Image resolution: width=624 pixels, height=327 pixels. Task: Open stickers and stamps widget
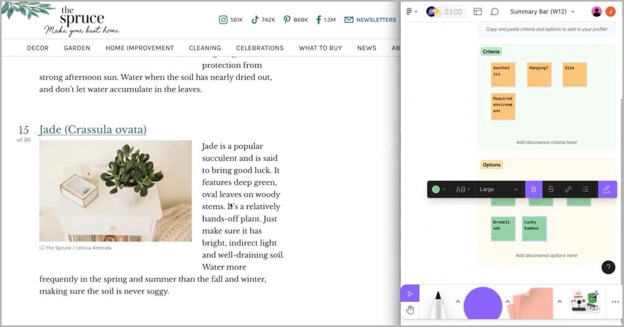584,301
